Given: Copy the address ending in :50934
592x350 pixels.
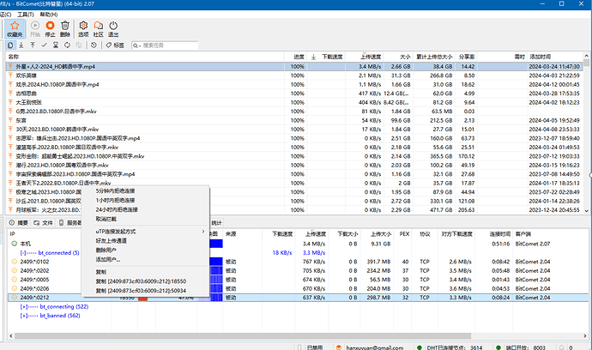Looking at the screenshot, I should (x=141, y=291).
